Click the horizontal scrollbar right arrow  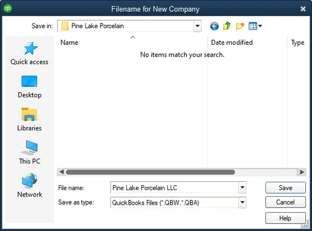tap(302, 172)
